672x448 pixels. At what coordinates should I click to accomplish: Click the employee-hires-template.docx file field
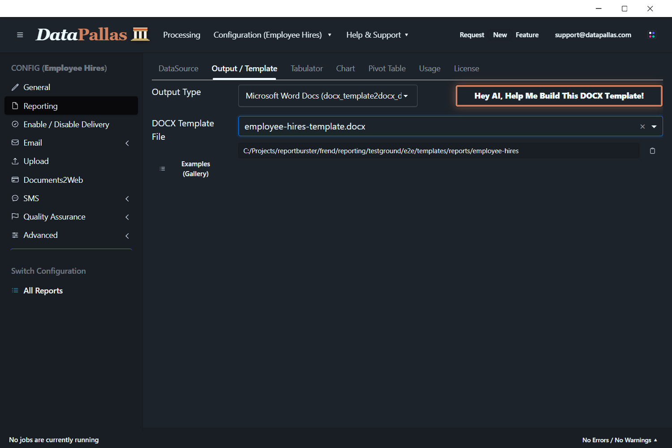[450, 126]
